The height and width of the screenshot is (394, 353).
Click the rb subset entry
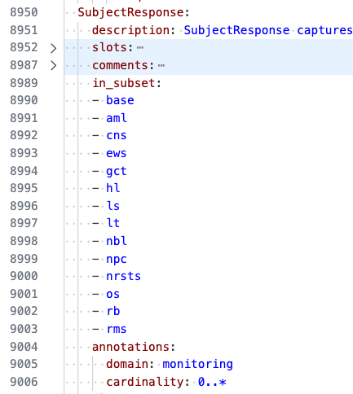(x=113, y=311)
